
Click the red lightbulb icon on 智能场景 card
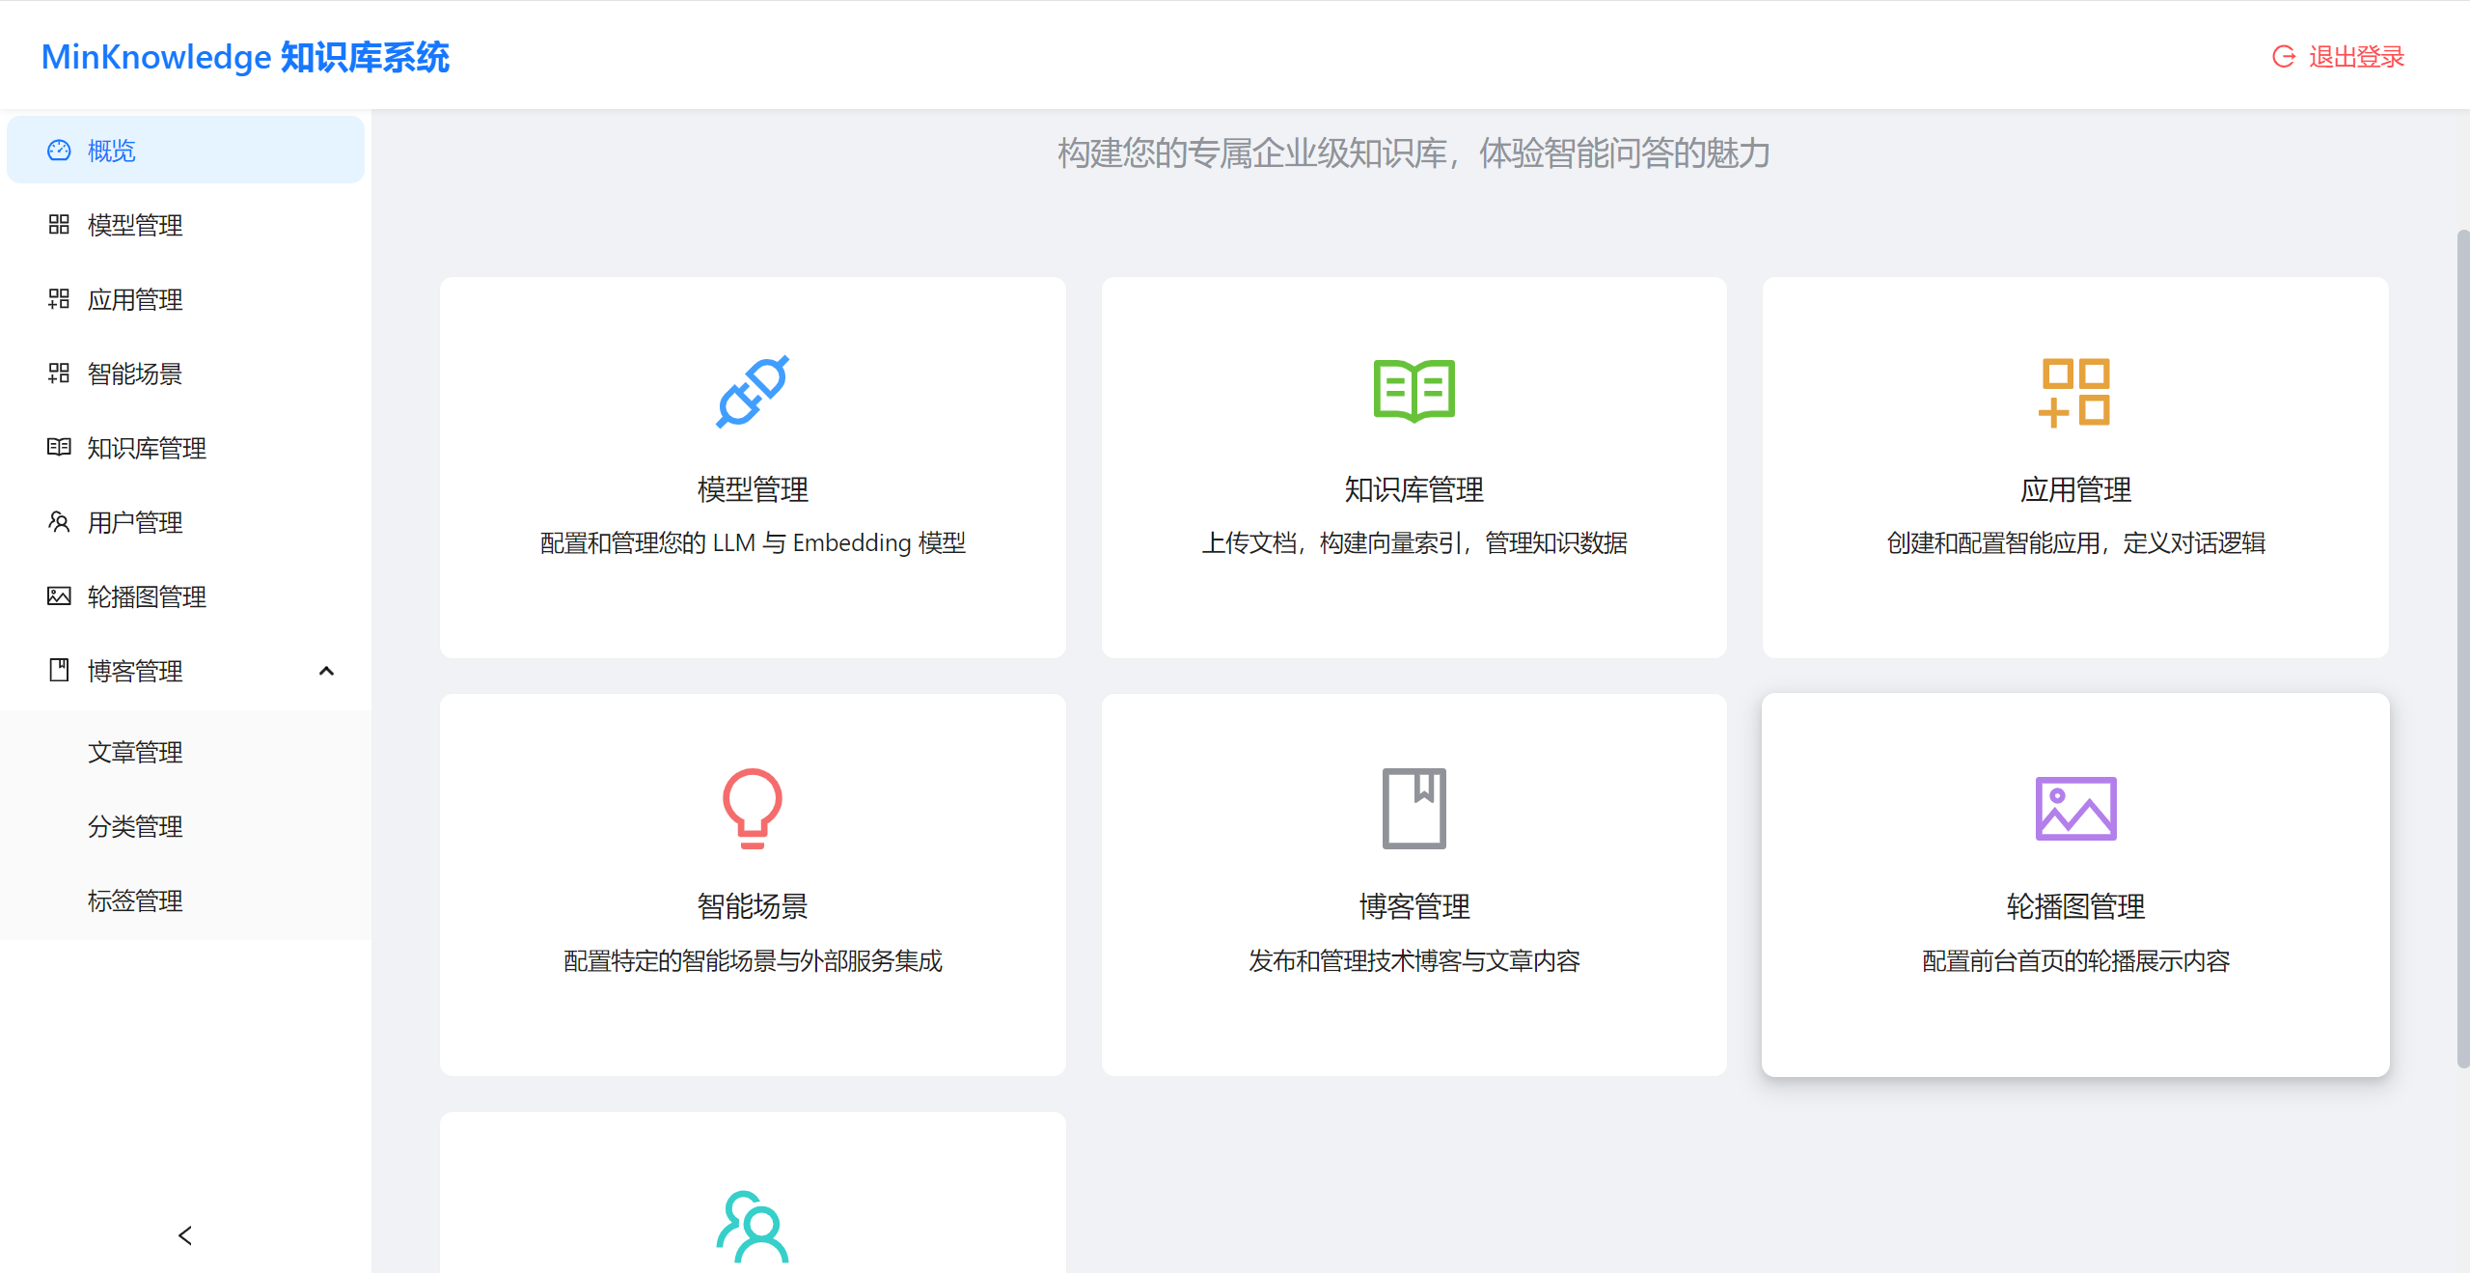point(753,809)
